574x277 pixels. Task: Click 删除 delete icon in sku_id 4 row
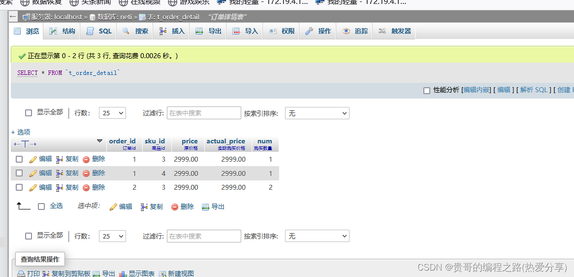point(86,173)
